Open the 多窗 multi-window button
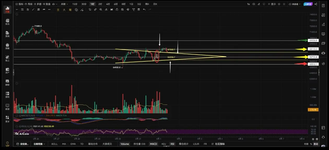Viewport: 329px width, 150px height. 37,4
